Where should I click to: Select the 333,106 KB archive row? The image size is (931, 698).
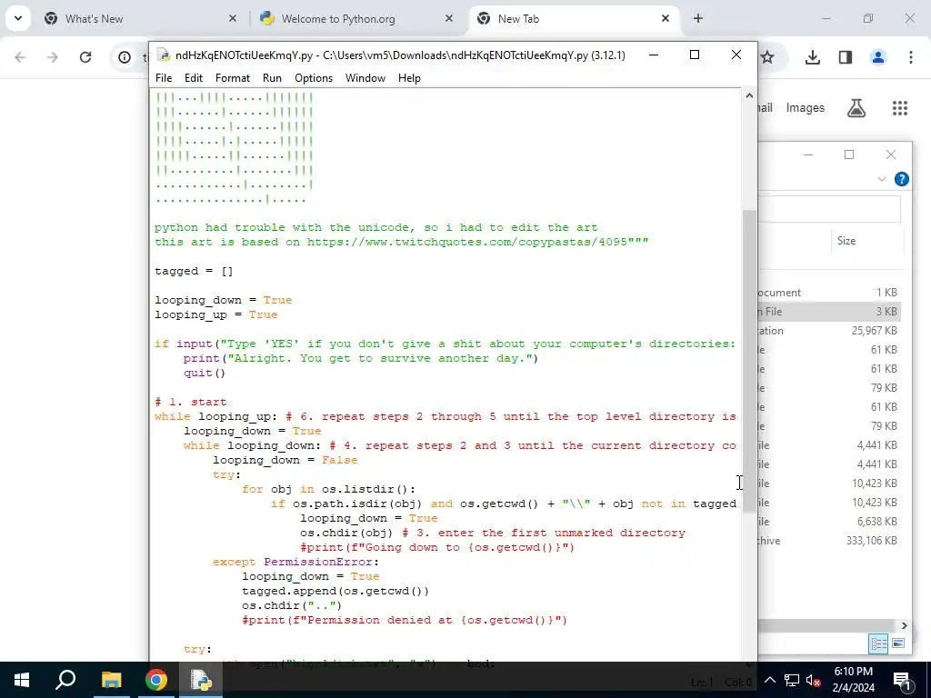click(x=829, y=541)
